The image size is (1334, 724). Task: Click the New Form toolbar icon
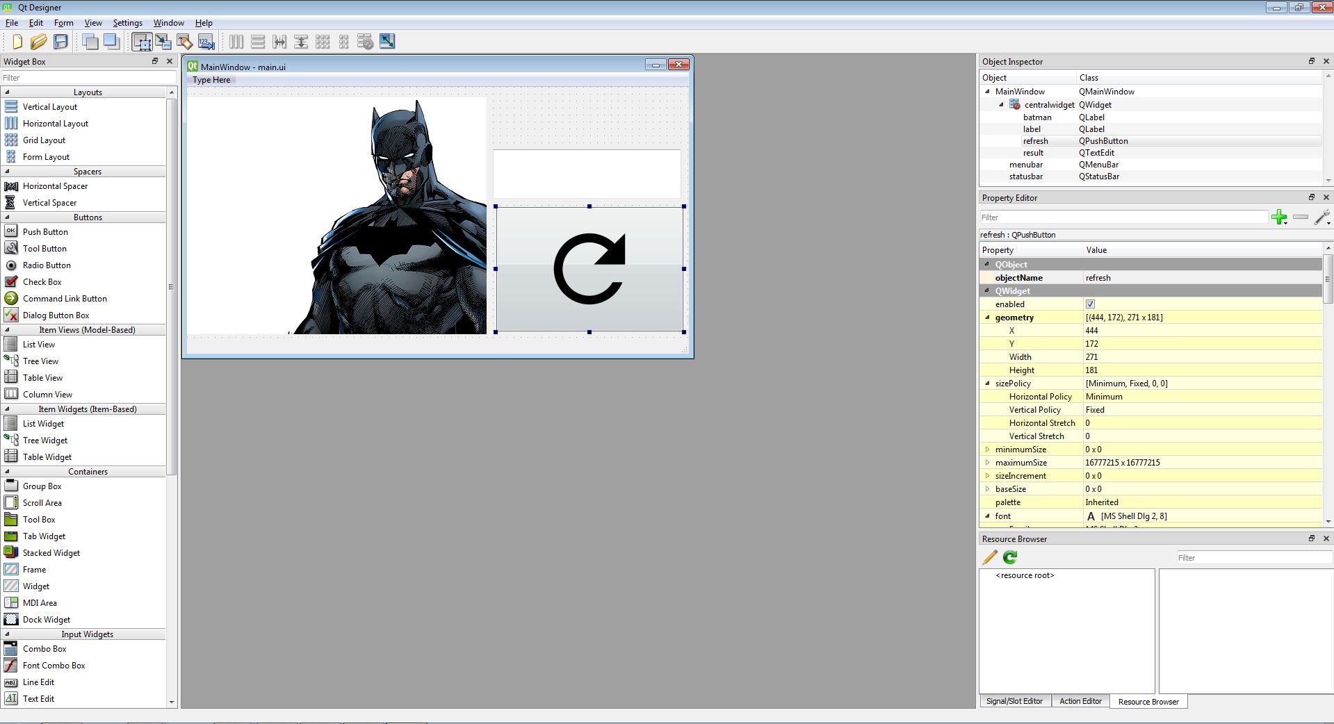click(17, 42)
